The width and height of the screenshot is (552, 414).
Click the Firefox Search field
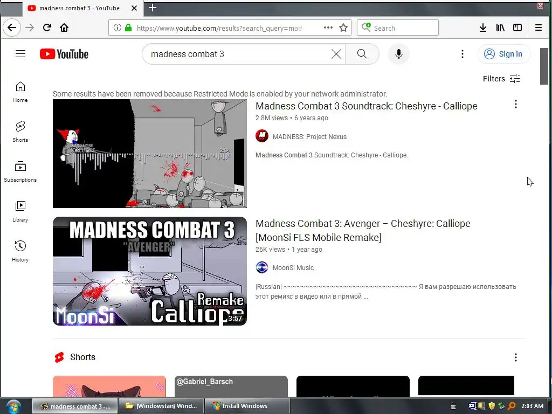398,28
